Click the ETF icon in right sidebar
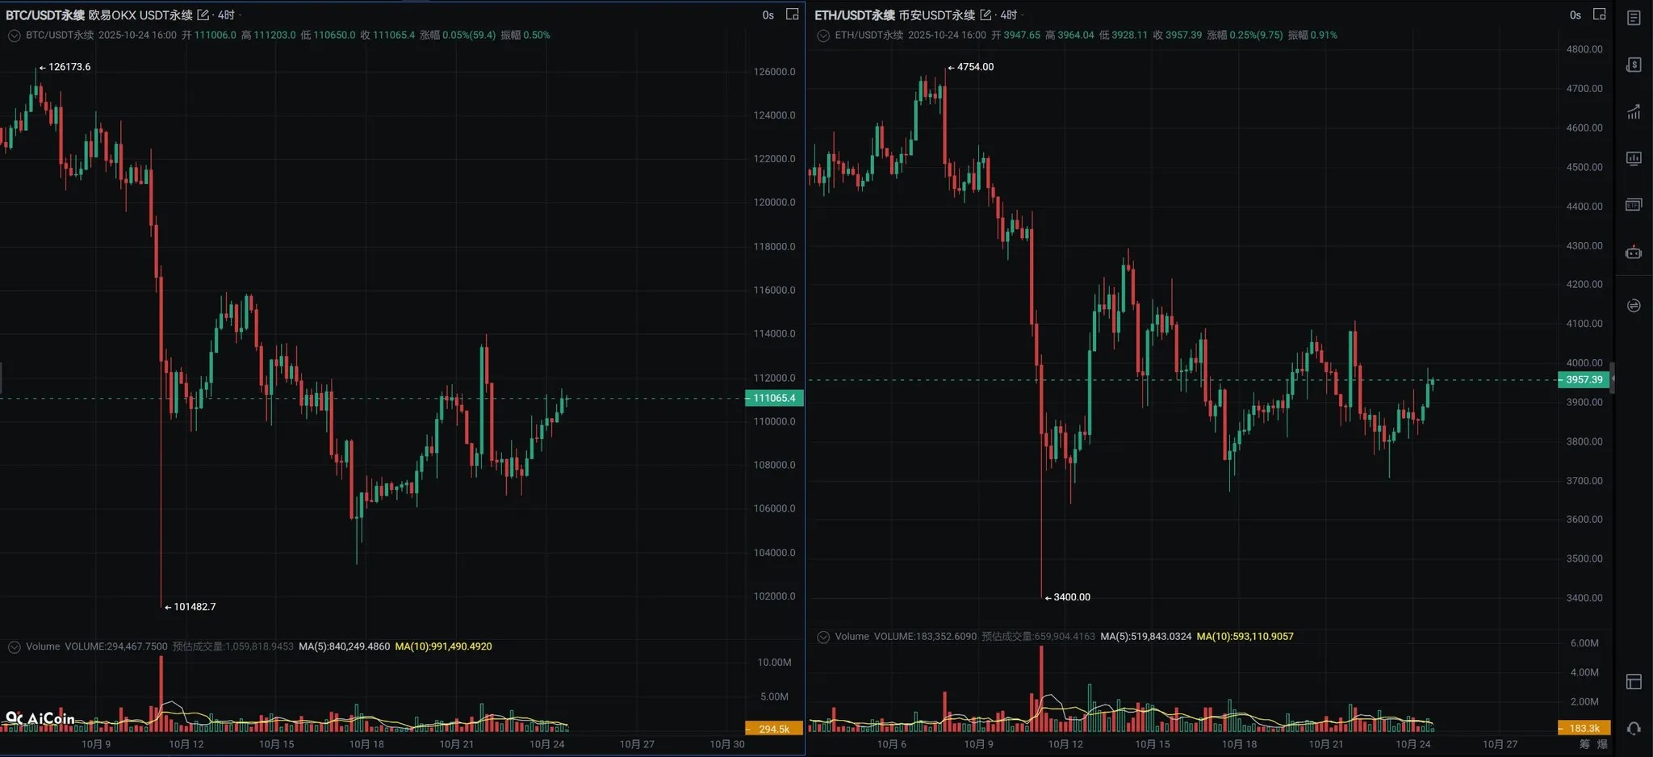 [1633, 205]
